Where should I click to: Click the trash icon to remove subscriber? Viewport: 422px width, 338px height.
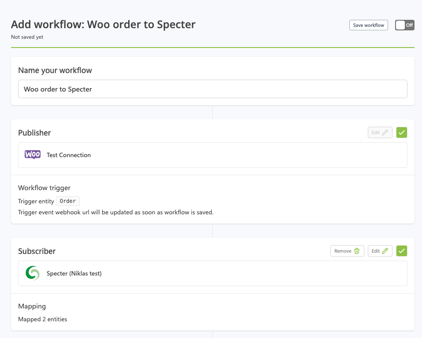357,251
